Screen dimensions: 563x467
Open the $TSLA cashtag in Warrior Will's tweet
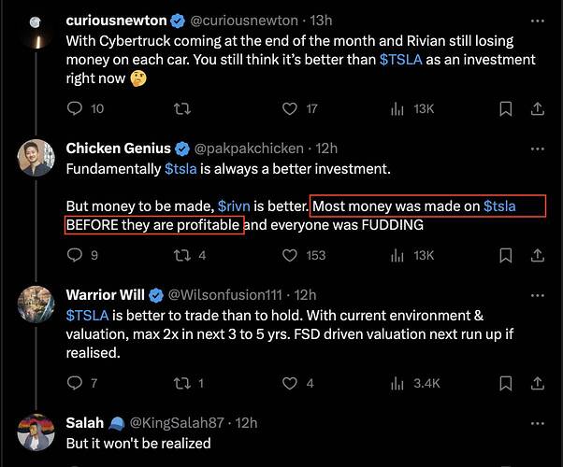tap(86, 315)
